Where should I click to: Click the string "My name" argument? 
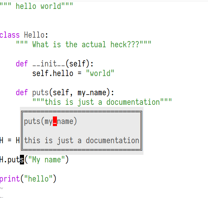pos(47,160)
